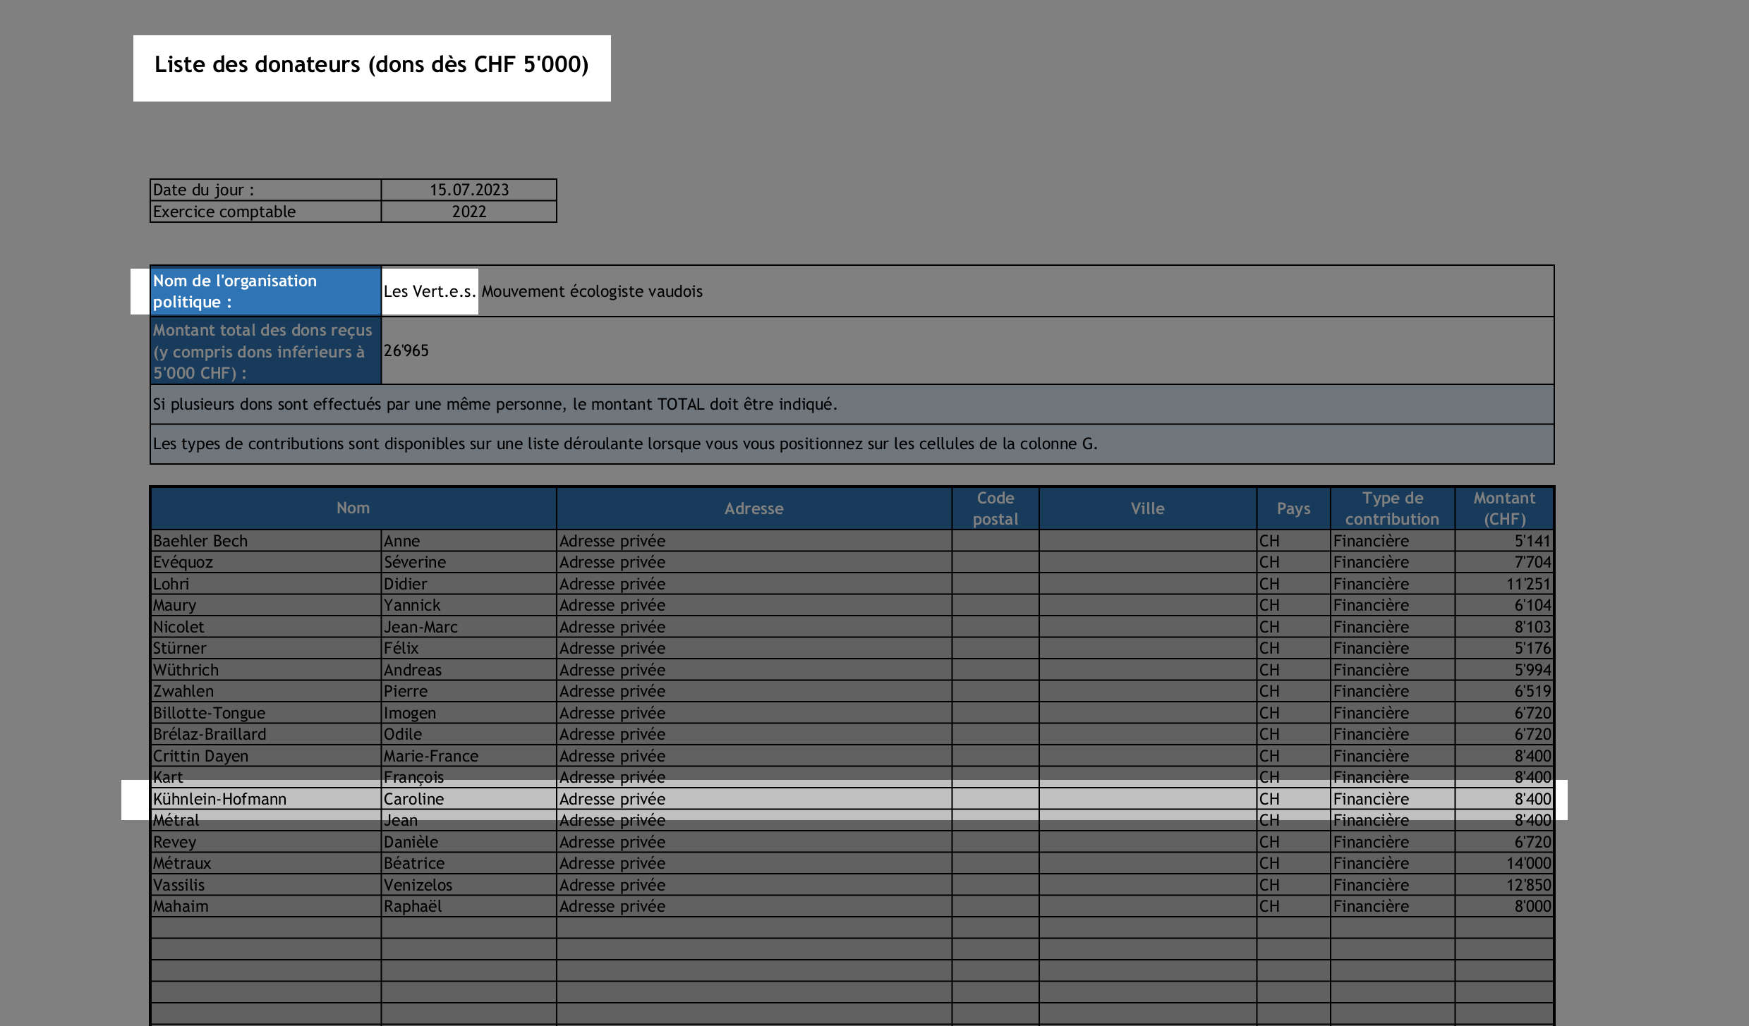Select the 'Nicolet' name cell
The image size is (1749, 1026).
(x=266, y=627)
